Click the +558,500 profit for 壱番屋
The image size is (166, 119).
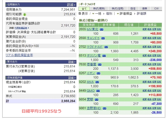[x=155, y=69]
